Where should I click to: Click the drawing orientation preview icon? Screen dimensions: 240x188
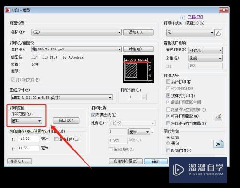coord(218,144)
